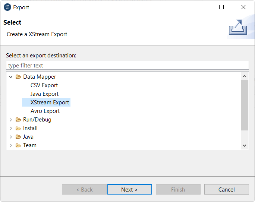Select Avro Export in the list

(45, 111)
